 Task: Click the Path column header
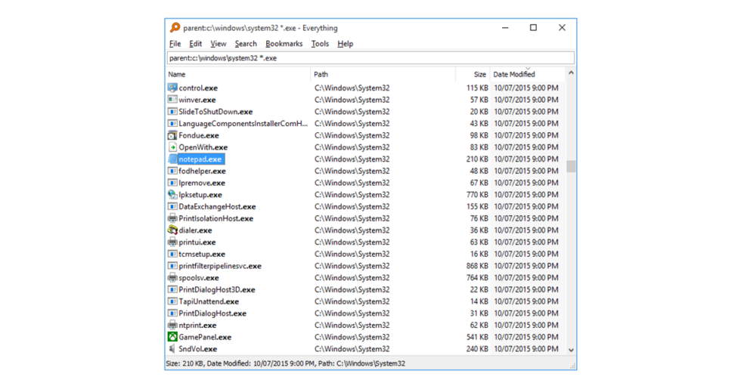pos(382,75)
